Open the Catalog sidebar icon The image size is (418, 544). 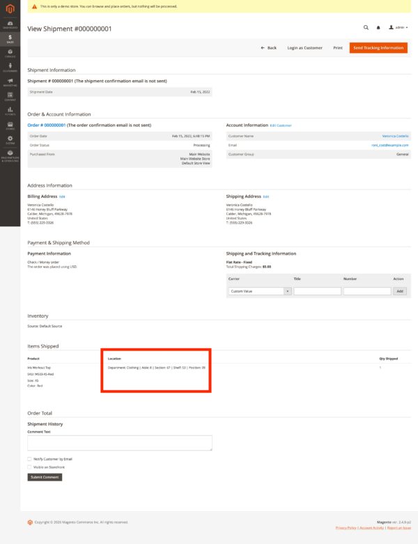click(10, 53)
